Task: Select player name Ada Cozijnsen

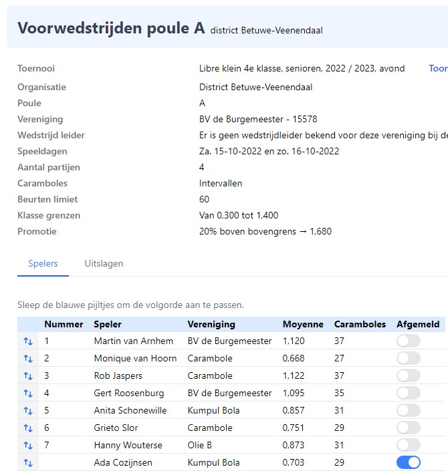Action: click(x=123, y=462)
